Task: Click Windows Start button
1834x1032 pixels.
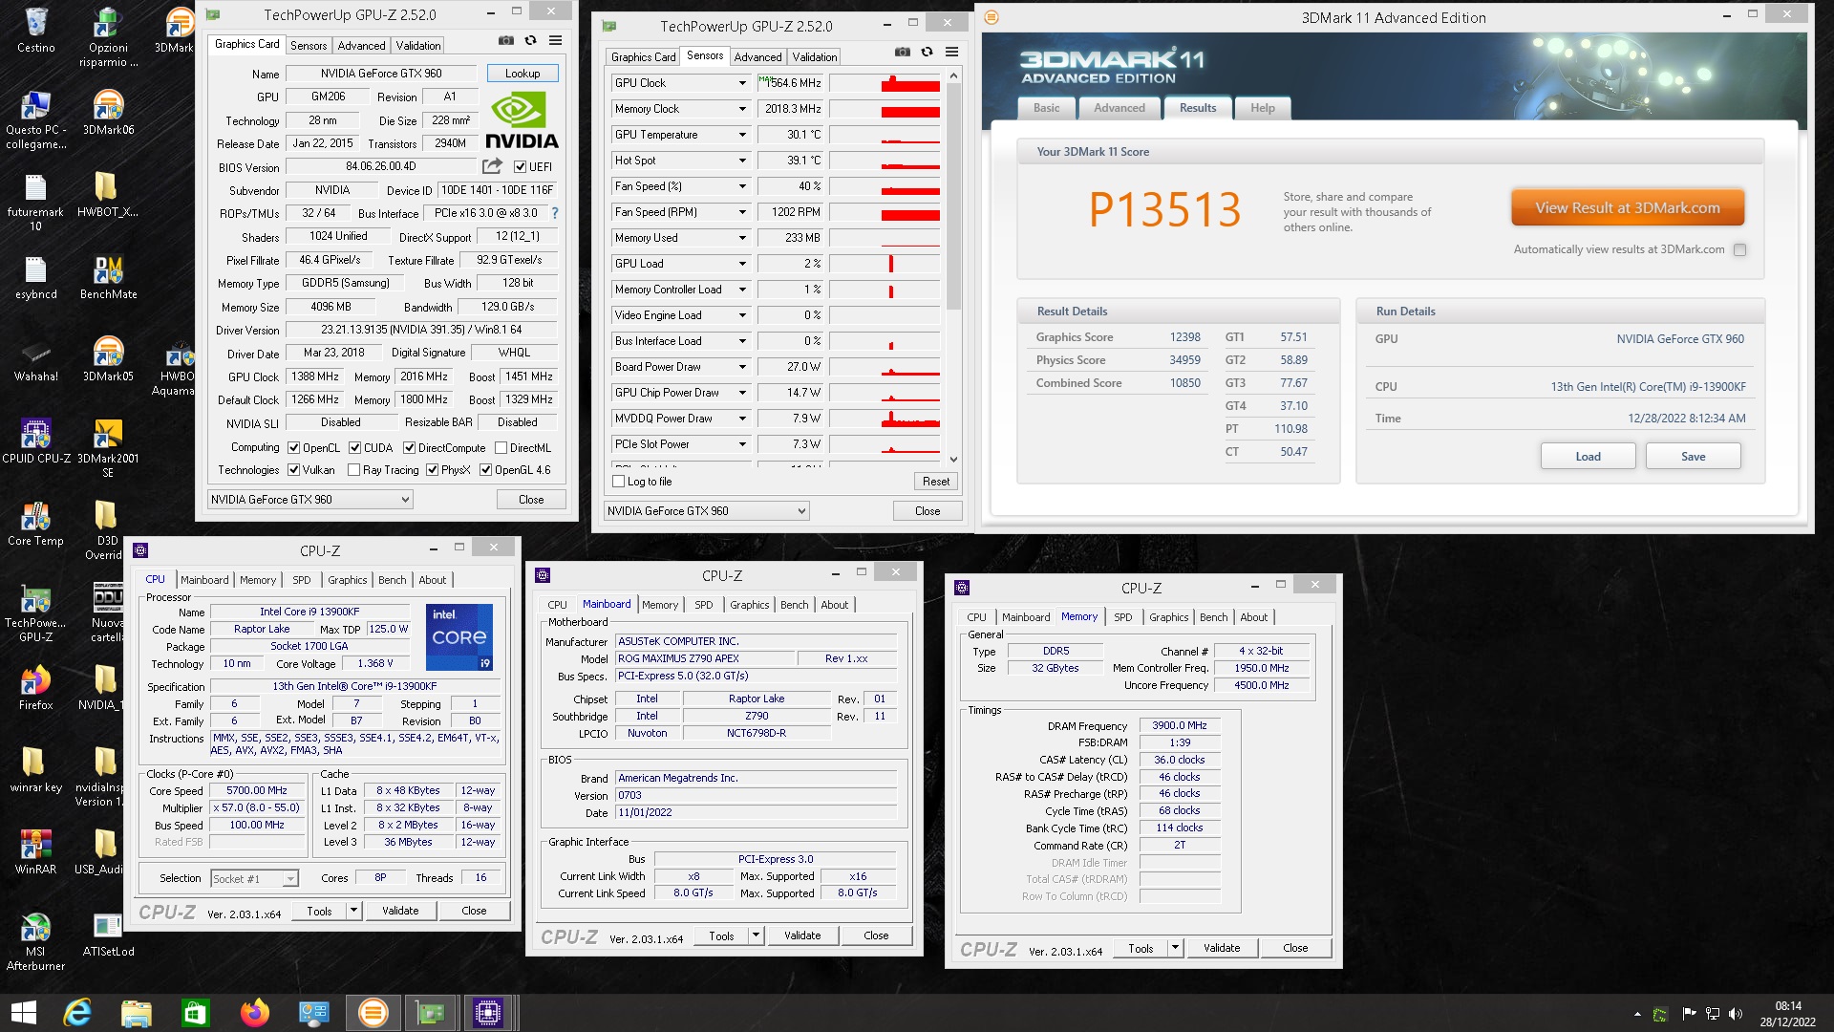Action: point(23,1013)
